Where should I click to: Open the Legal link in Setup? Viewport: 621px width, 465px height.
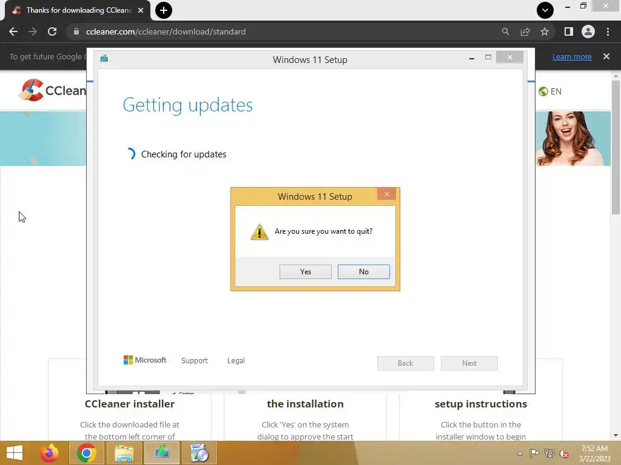tap(236, 361)
